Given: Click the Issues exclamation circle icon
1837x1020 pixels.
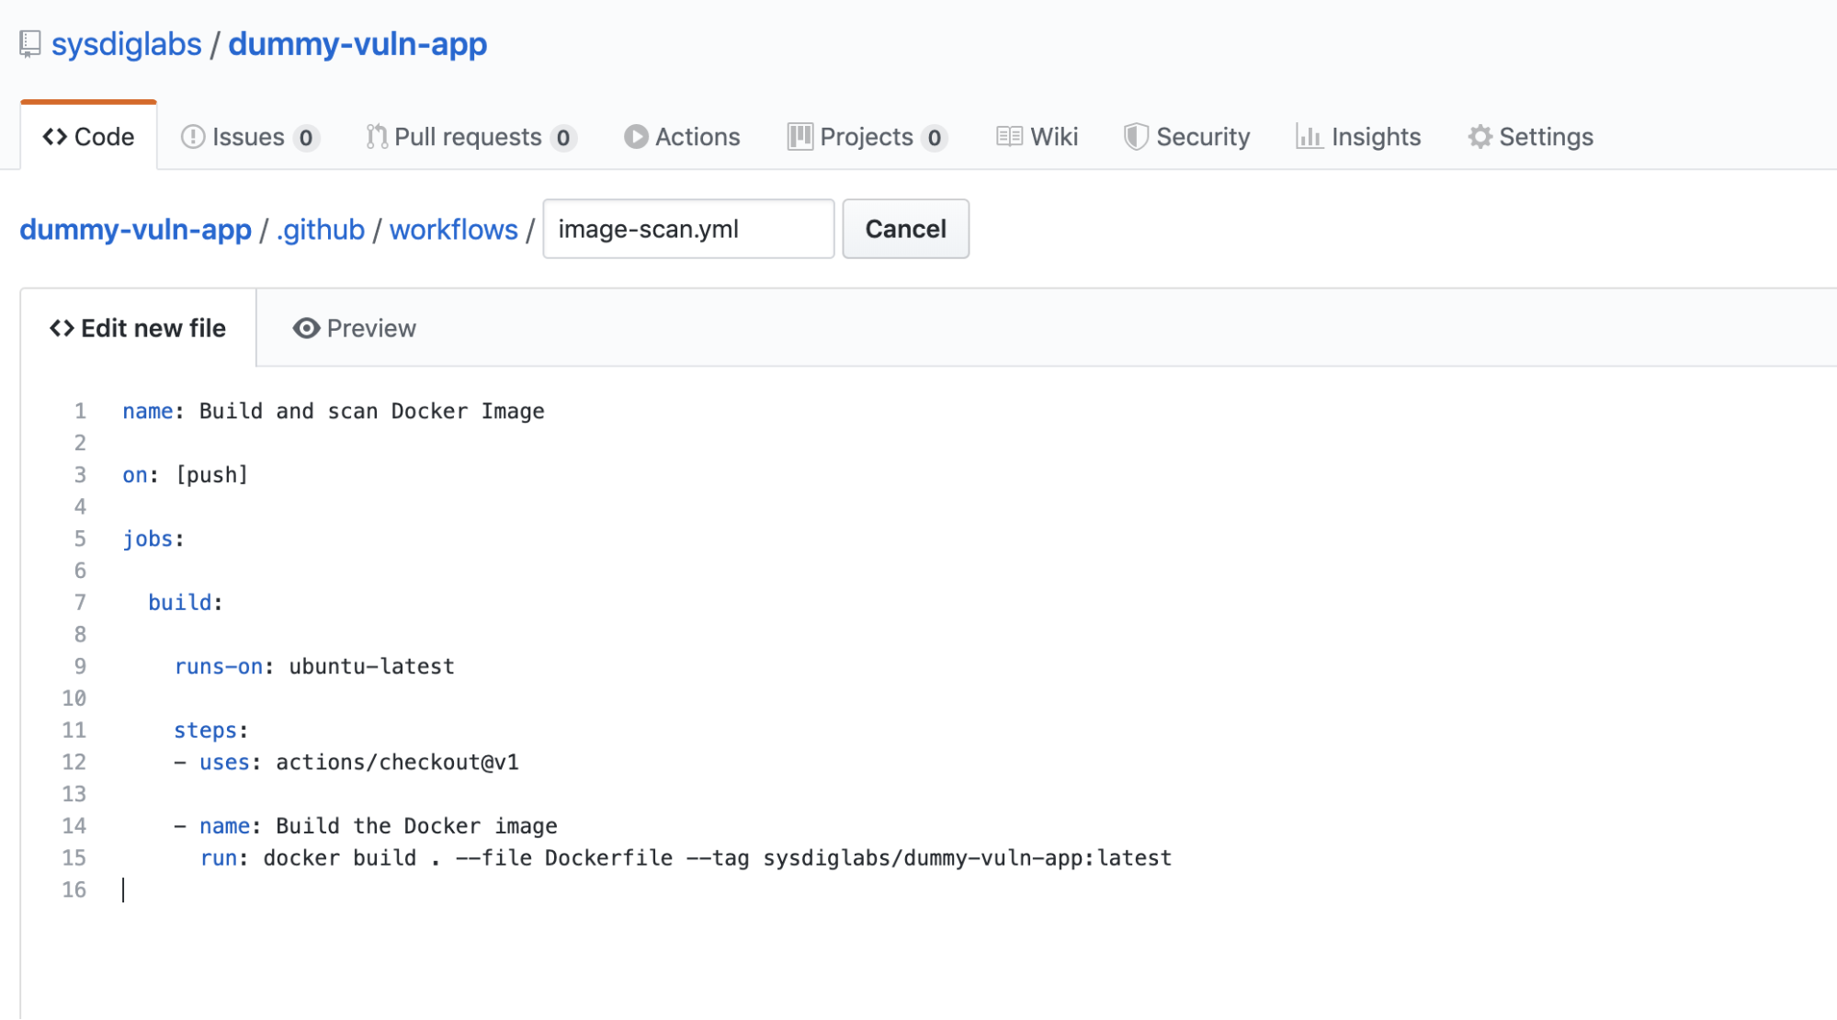Looking at the screenshot, I should pos(193,137).
